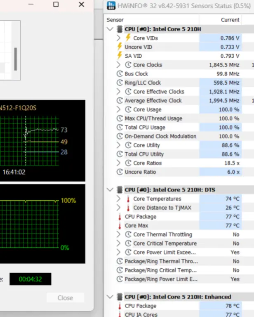Click clock icon beside Bus Clock
The height and width of the screenshot is (317, 254).
[120, 73]
